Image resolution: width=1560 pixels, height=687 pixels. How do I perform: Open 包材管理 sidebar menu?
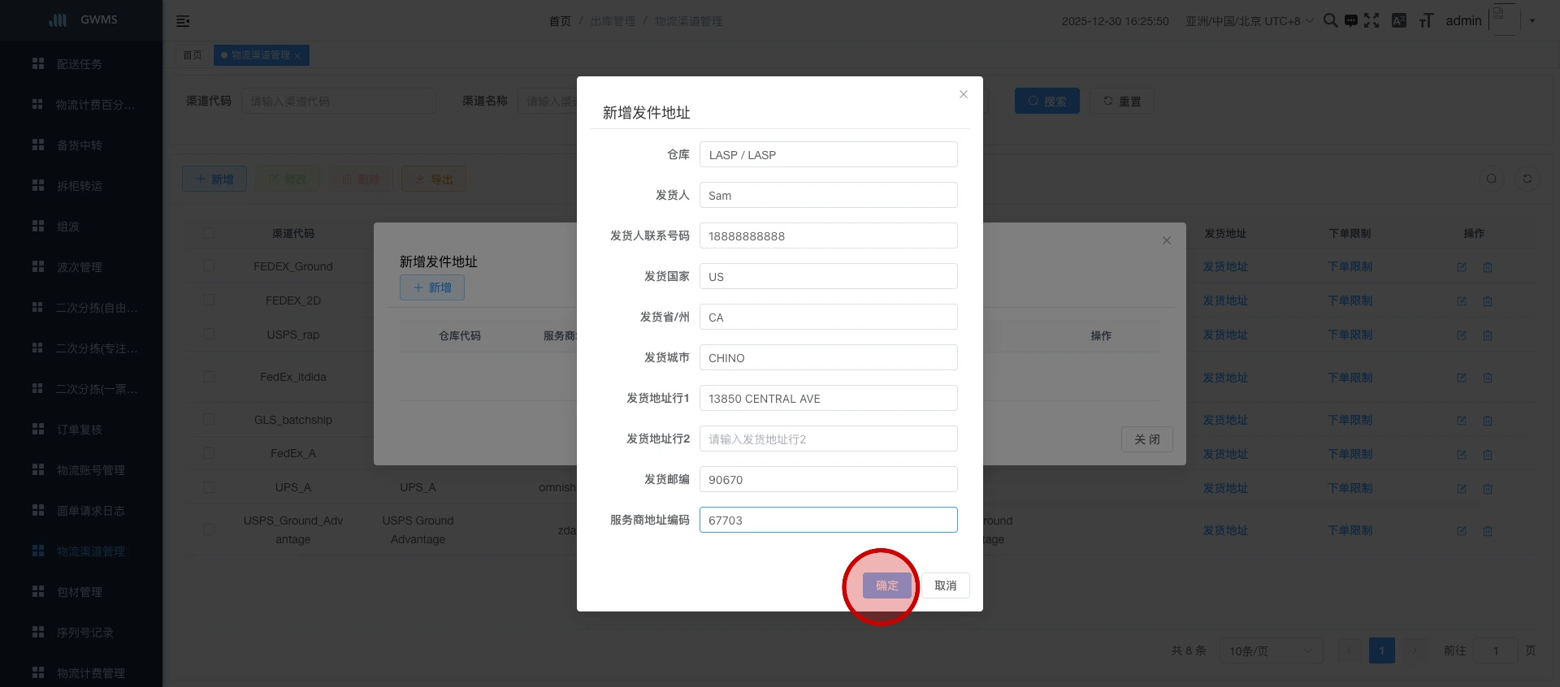pos(81,591)
